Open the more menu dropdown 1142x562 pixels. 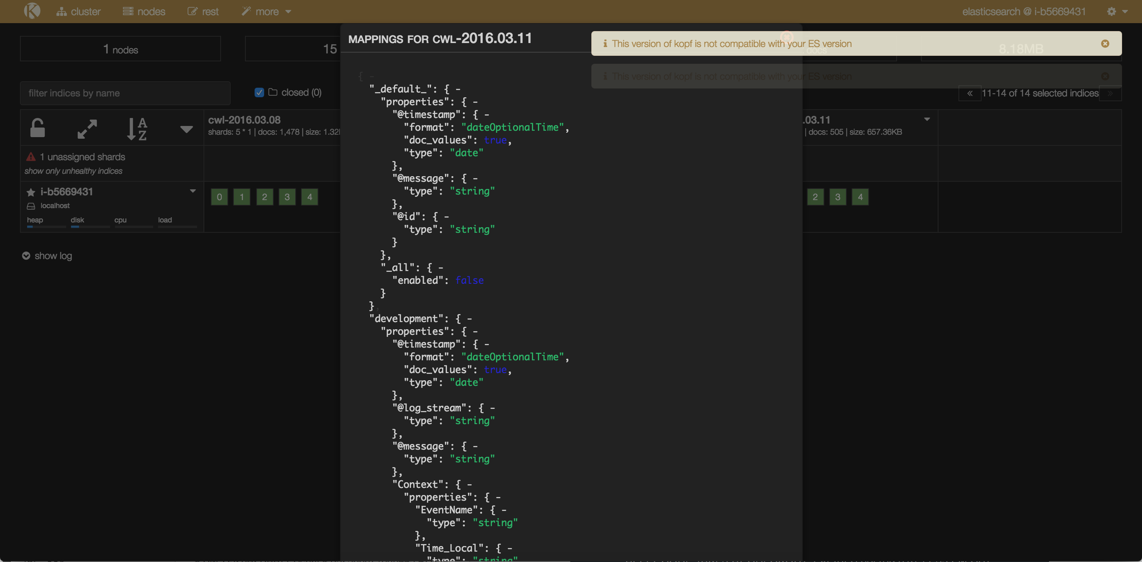point(267,12)
